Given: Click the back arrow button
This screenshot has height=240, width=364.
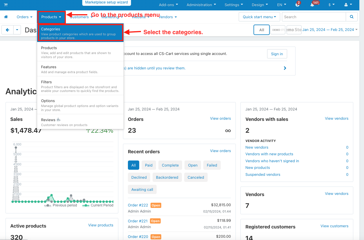Looking at the screenshot, I should 8,30.
